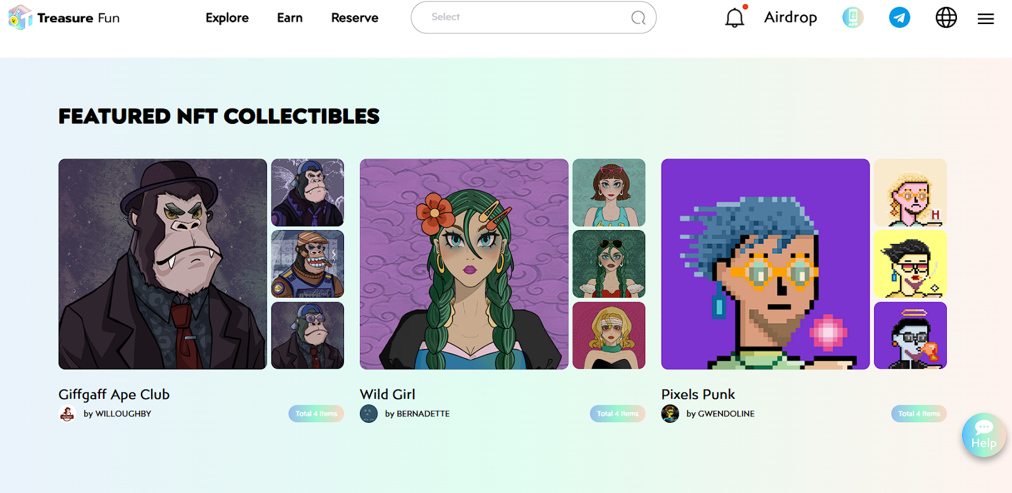
Task: Click the search magnifier icon
Action: pos(638,18)
